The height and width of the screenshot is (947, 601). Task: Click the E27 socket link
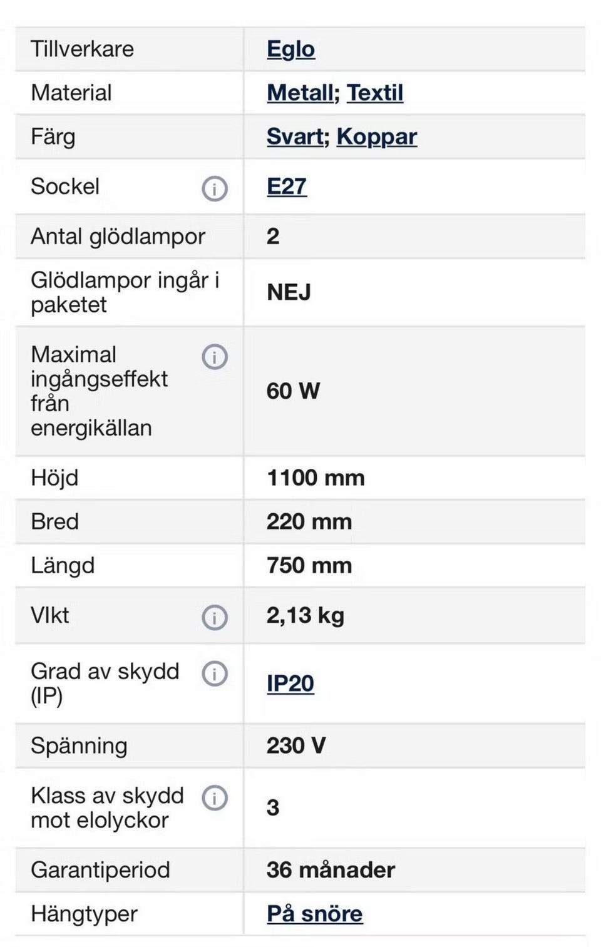[x=287, y=187]
